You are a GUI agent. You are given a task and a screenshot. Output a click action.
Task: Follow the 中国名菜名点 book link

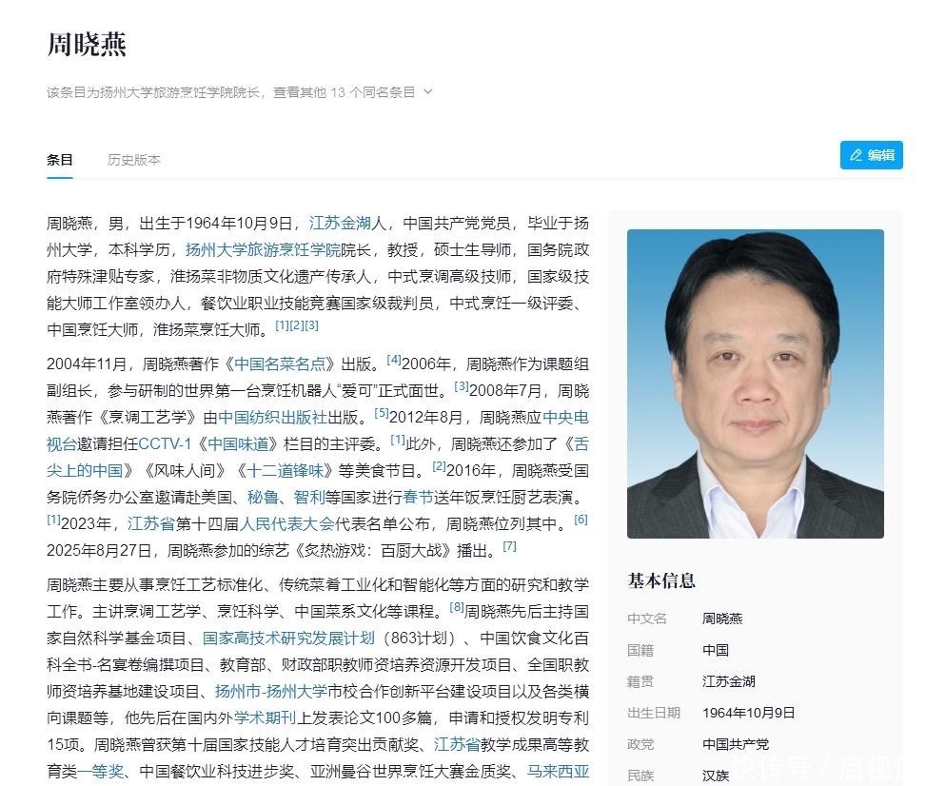click(279, 364)
